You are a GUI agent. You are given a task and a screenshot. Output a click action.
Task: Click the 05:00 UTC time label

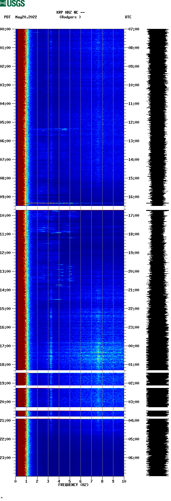coord(134,439)
